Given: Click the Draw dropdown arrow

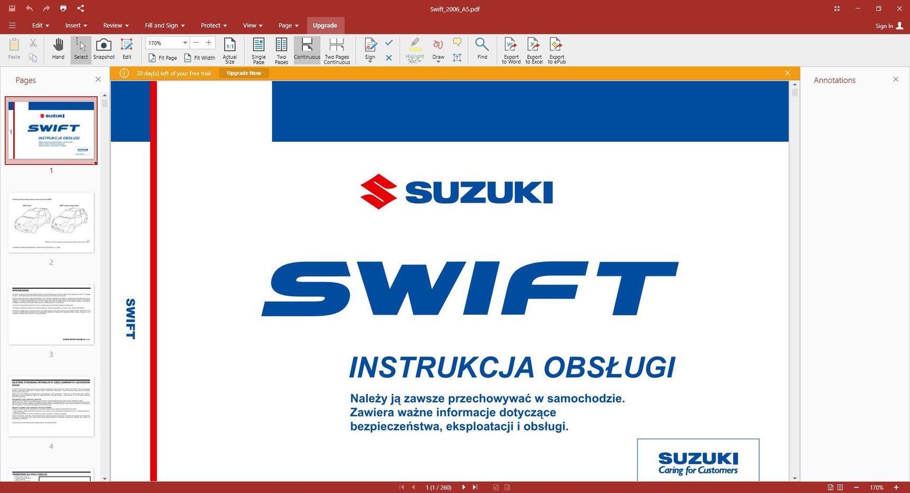Looking at the screenshot, I should pos(438,62).
